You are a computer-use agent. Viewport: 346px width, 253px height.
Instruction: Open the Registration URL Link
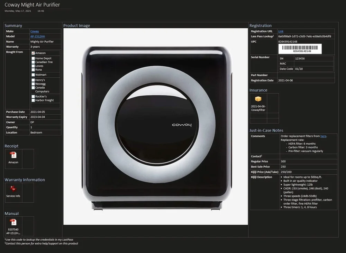pos(281,31)
